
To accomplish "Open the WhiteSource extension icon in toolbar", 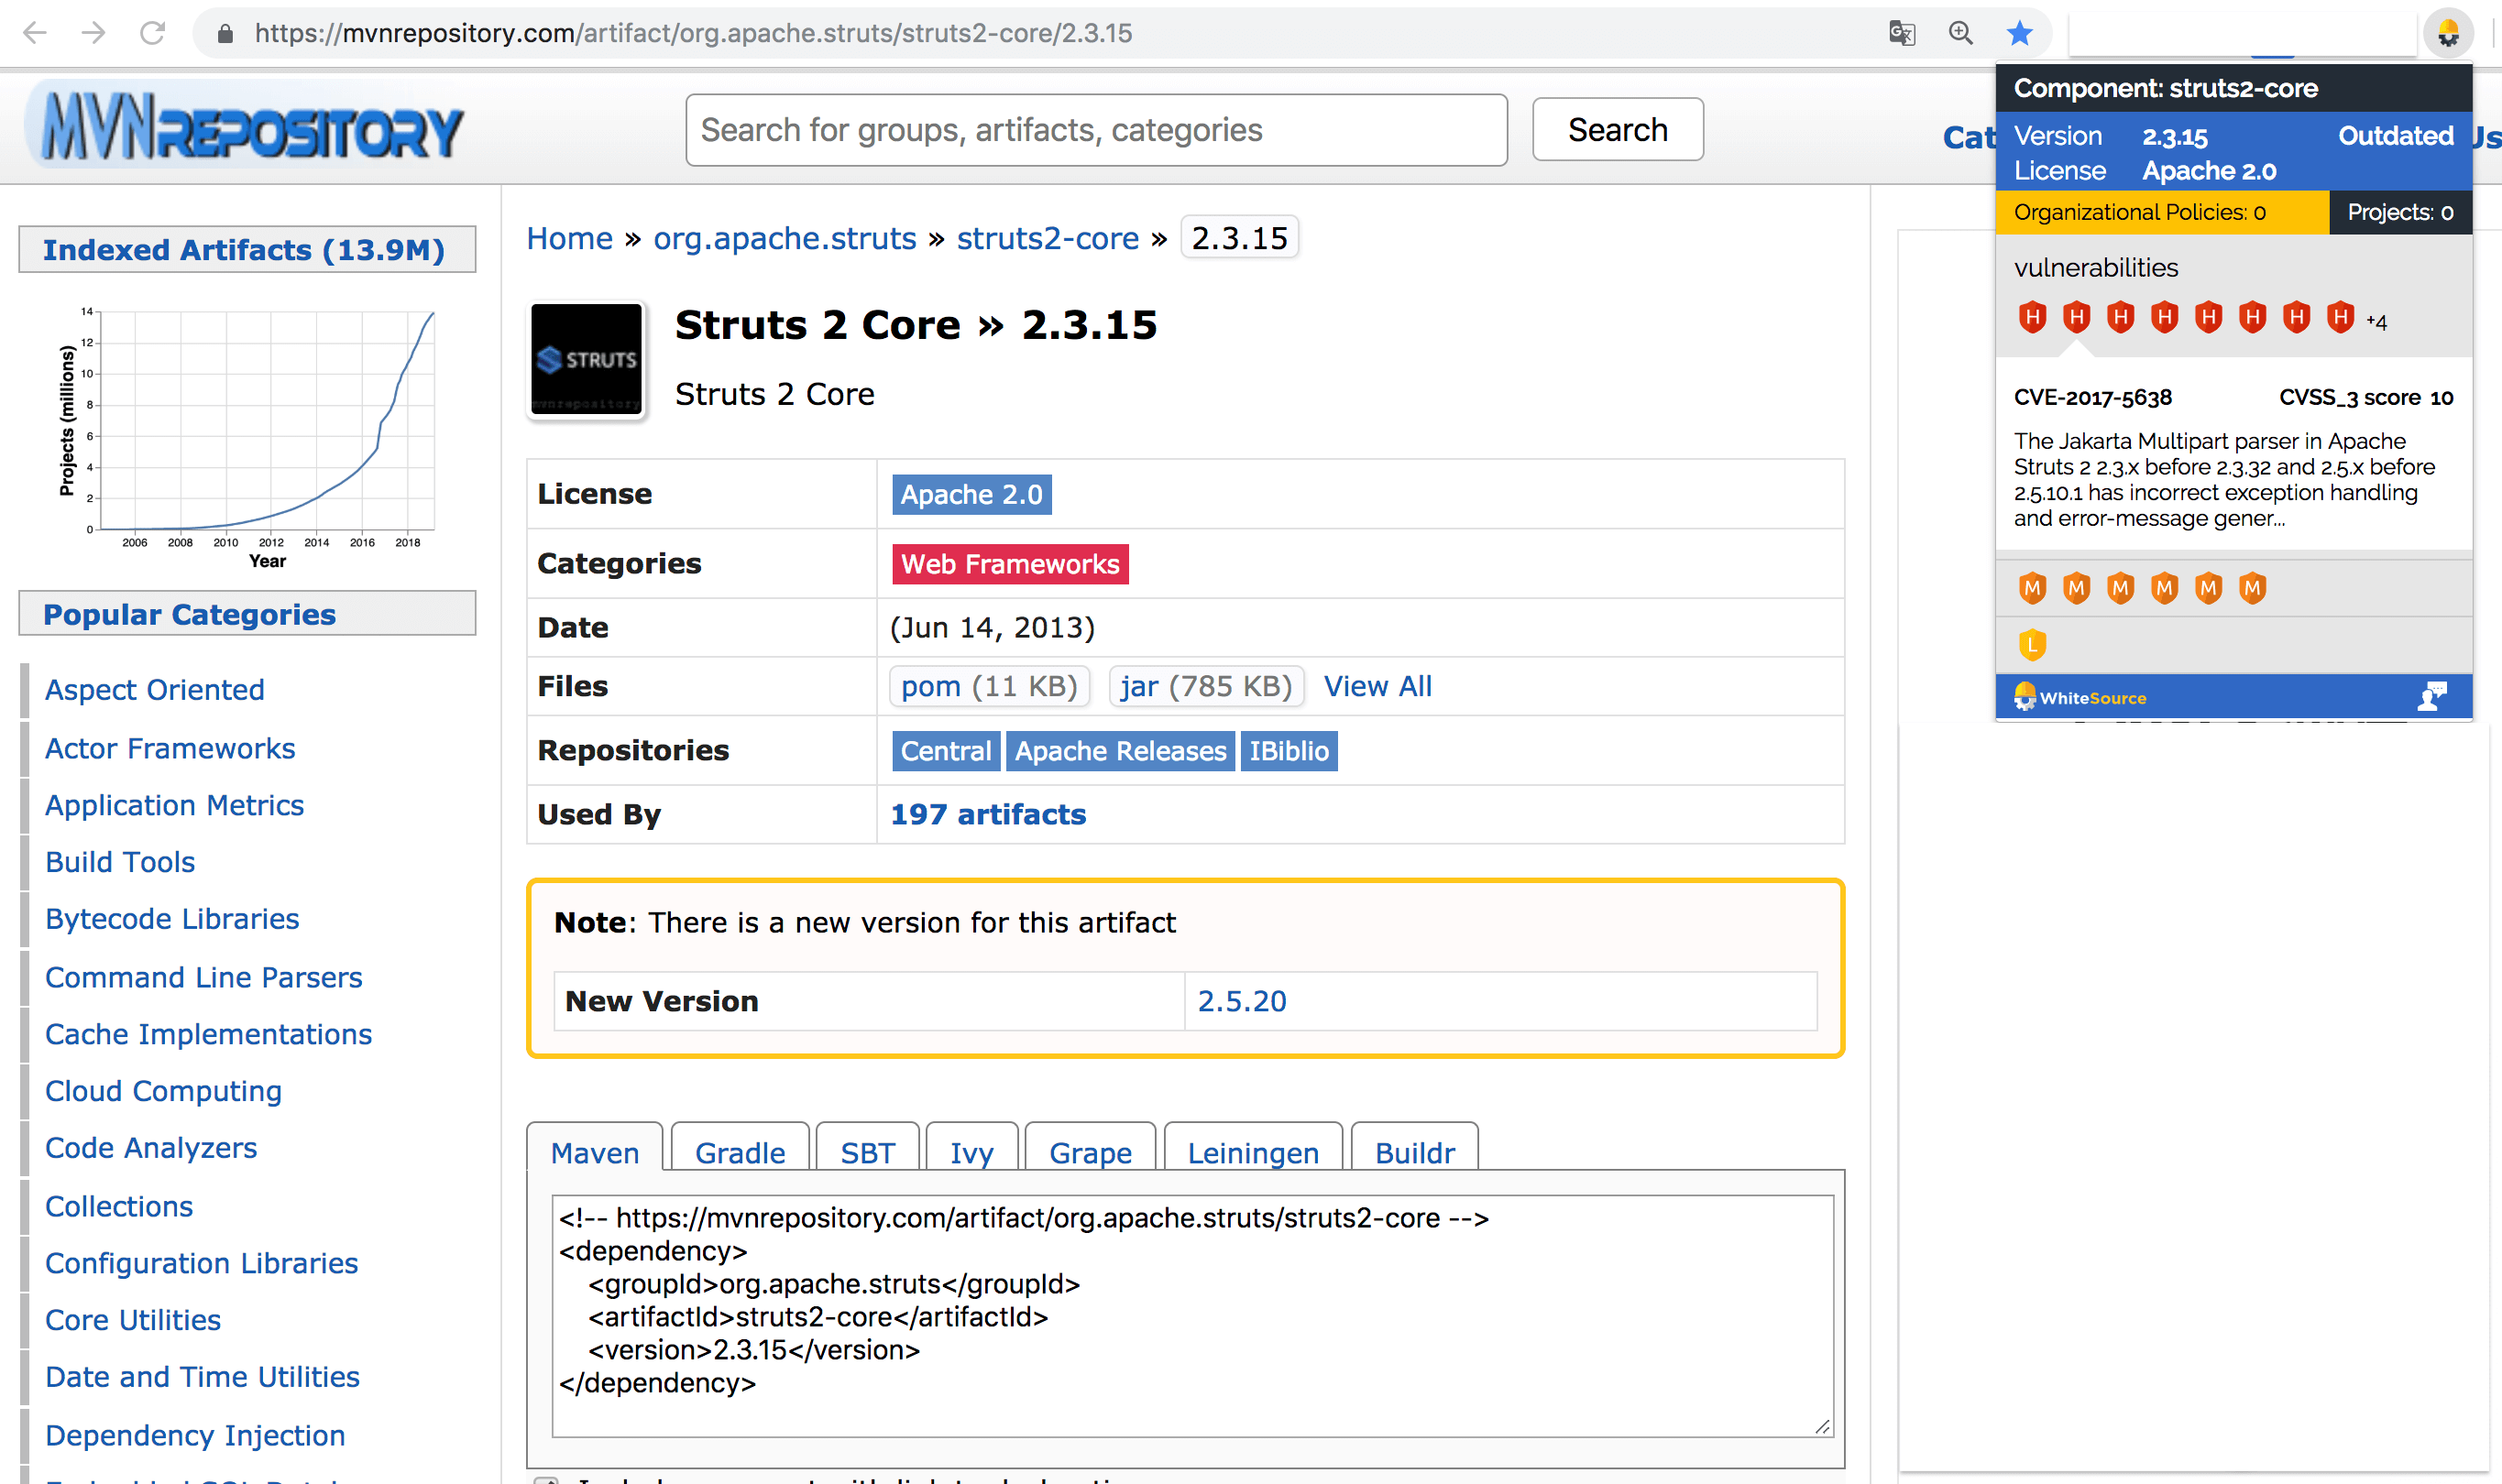I will pyautogui.click(x=2448, y=33).
